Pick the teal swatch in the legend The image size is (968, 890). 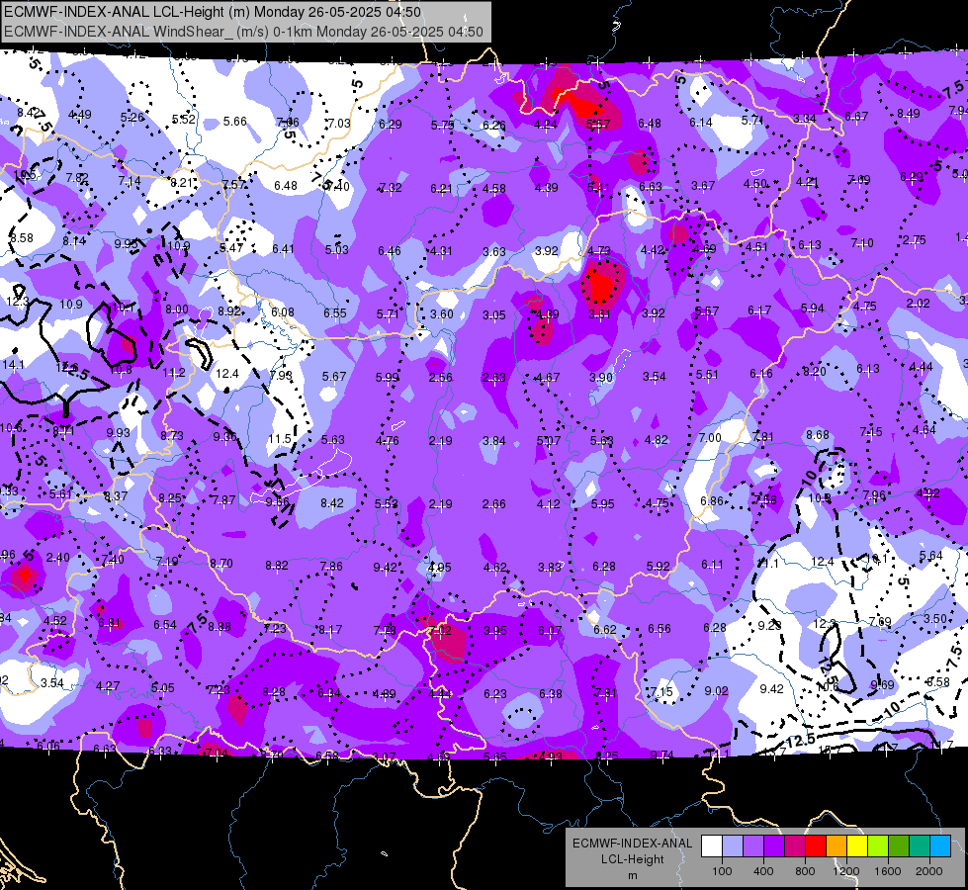920,845
